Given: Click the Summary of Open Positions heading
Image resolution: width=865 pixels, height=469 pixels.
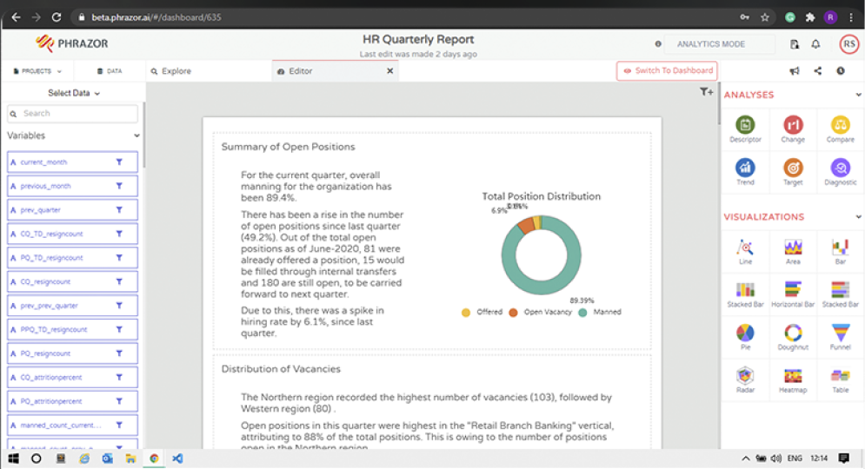Looking at the screenshot, I should click(x=288, y=147).
